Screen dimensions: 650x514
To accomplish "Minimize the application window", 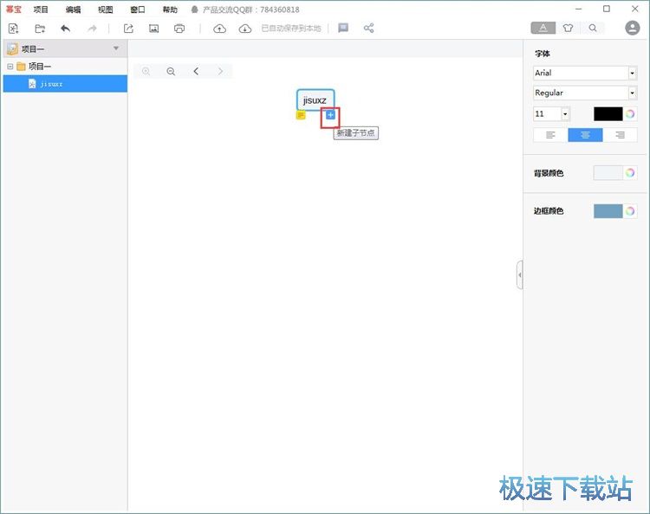I will click(579, 9).
